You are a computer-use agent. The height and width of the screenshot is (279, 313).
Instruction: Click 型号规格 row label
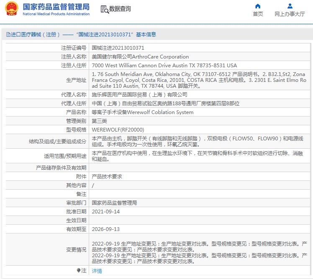click(x=76, y=130)
